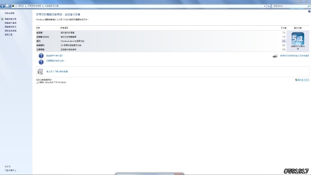Open the Adjust power settings sidebar link
Viewport: 311px width, 175px height.
click(x=11, y=27)
